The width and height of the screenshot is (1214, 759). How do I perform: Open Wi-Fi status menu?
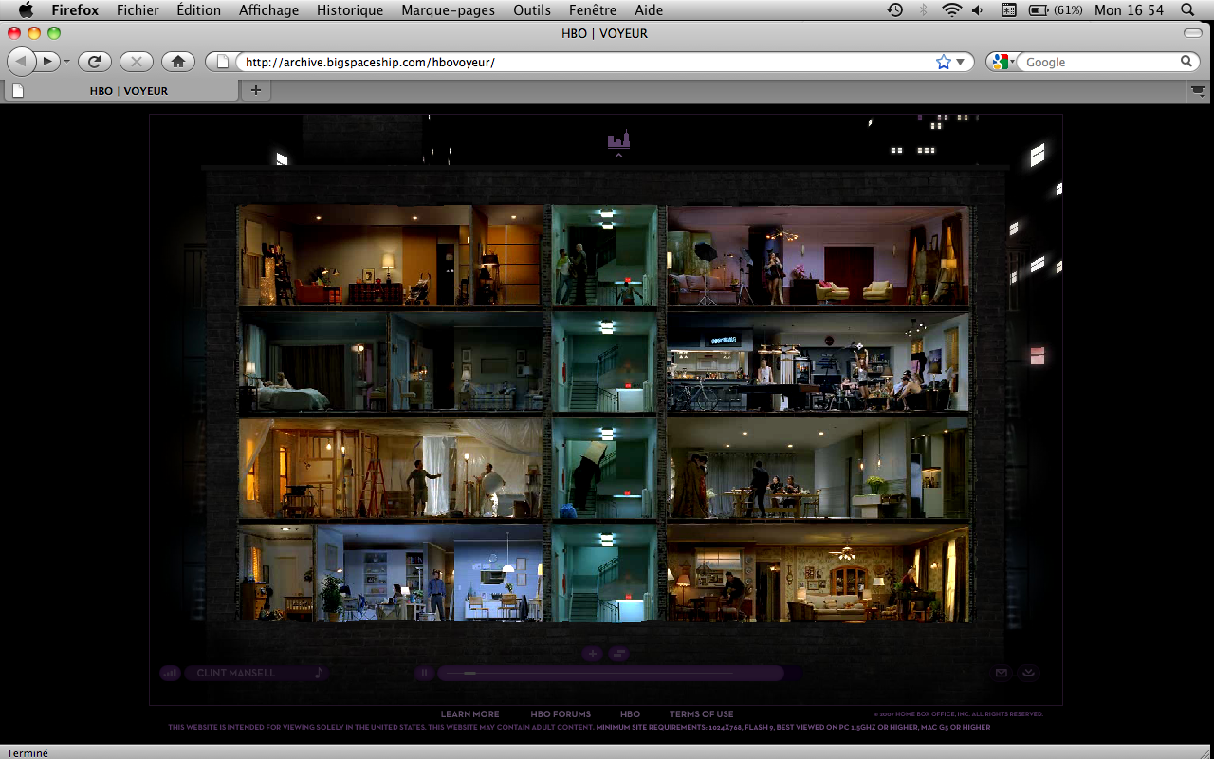[951, 10]
